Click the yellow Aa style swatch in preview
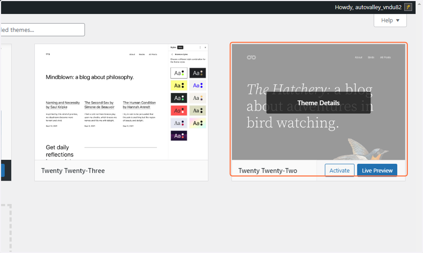Image resolution: width=423 pixels, height=253 pixels. [x=179, y=85]
